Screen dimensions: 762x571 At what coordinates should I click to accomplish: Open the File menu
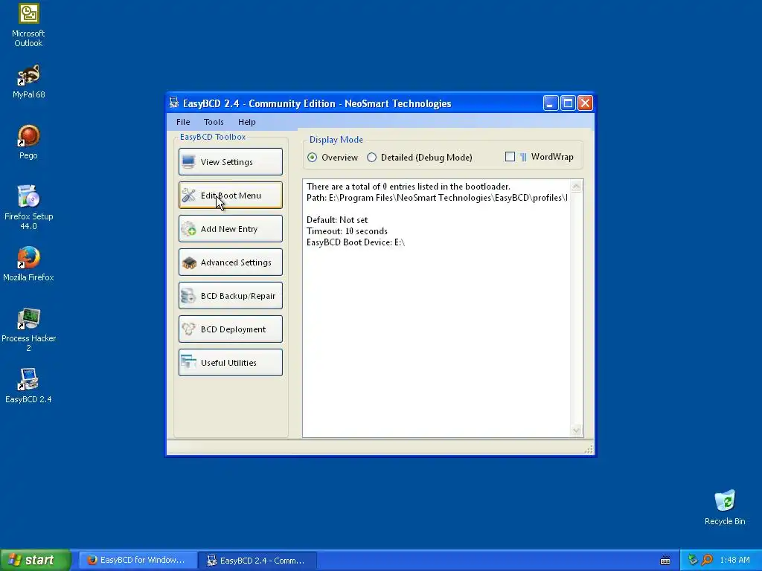tap(183, 122)
